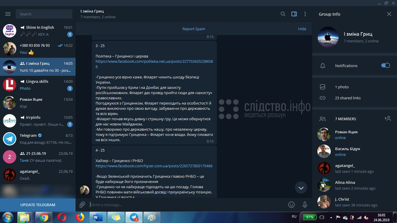The height and width of the screenshot is (223, 397).
Task: Toggle group Notifications switch
Action: [x=386, y=65]
